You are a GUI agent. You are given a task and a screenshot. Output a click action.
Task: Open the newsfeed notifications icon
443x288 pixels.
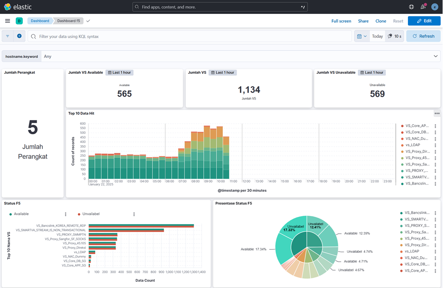(423, 7)
